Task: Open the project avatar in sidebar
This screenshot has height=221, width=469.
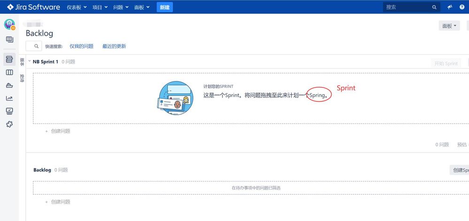Action: pyautogui.click(x=9, y=24)
